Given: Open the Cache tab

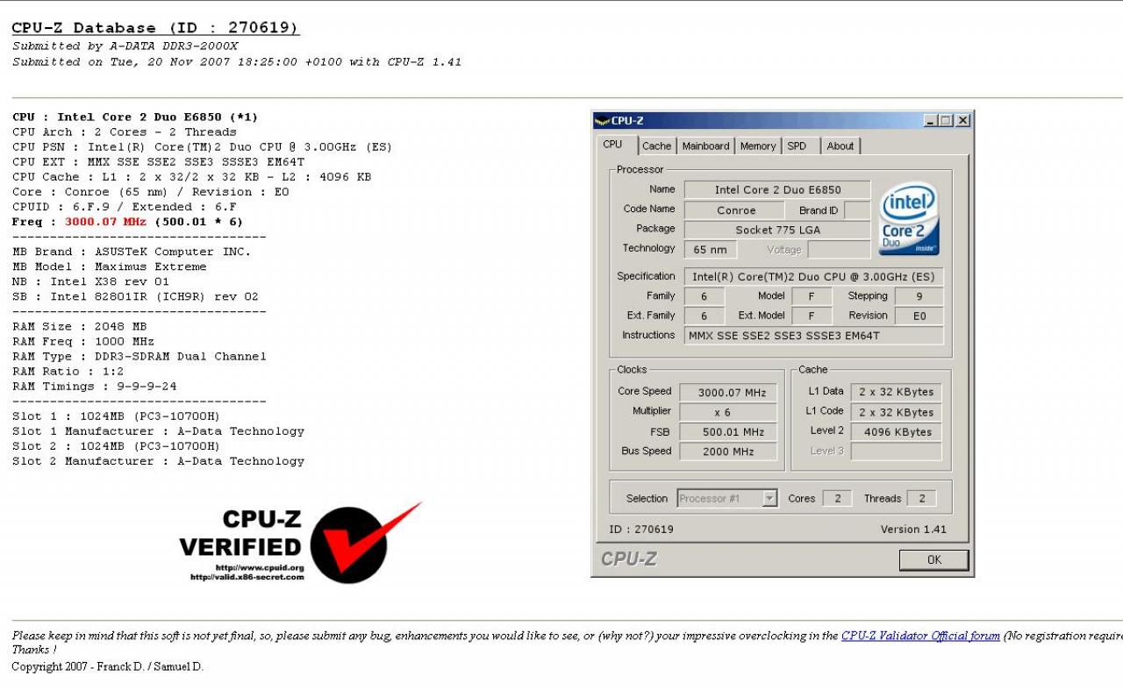Looking at the screenshot, I should click(x=656, y=146).
